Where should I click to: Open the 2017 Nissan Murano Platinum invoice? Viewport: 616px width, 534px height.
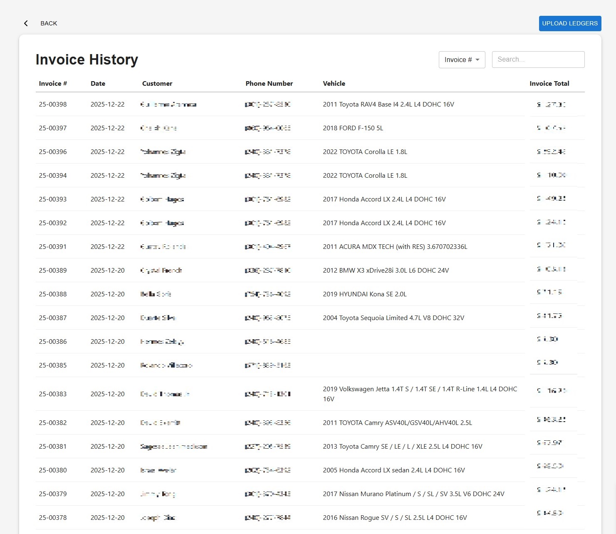pos(413,494)
